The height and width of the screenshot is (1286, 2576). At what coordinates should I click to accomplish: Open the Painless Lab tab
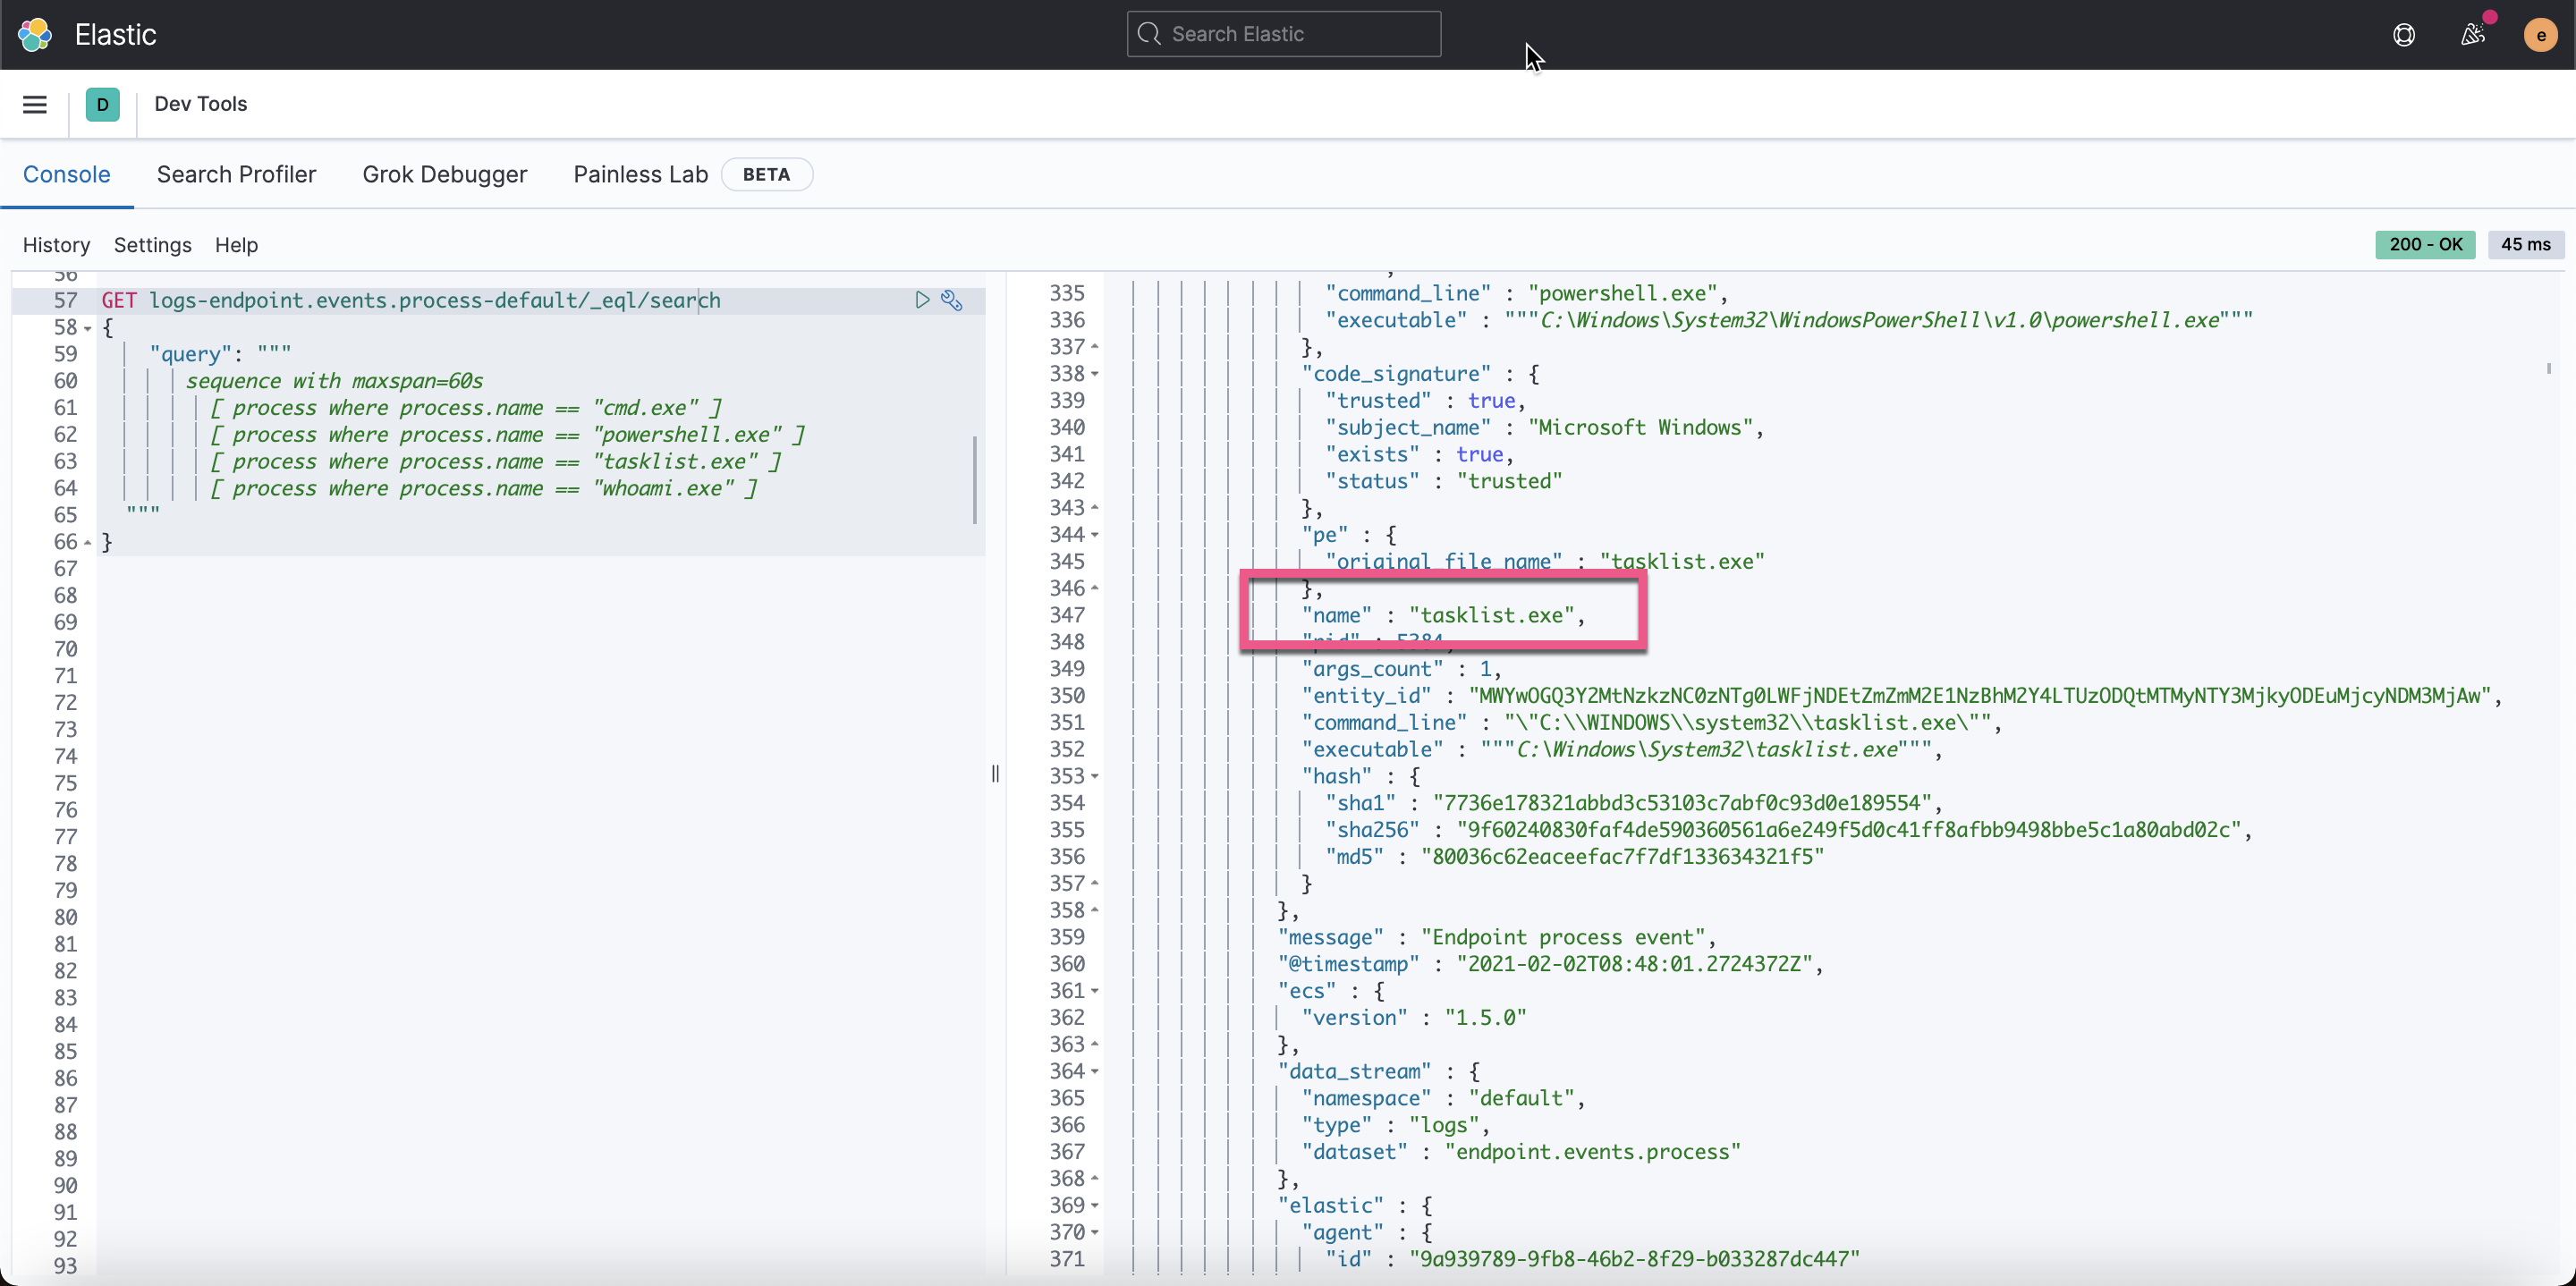tap(639, 174)
